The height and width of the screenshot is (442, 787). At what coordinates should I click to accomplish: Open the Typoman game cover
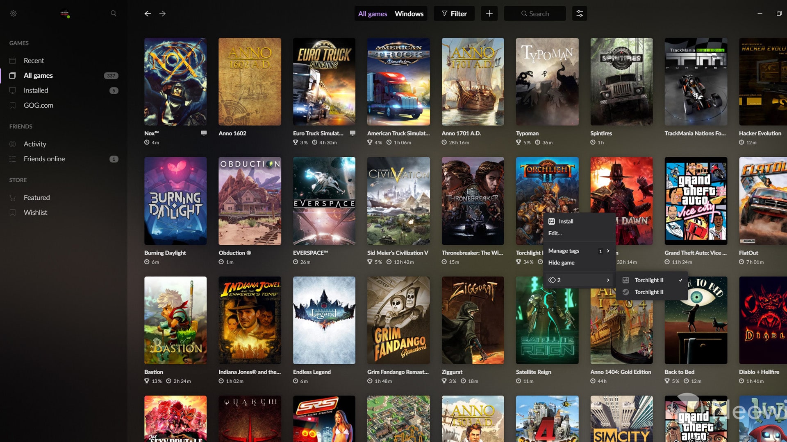click(547, 82)
